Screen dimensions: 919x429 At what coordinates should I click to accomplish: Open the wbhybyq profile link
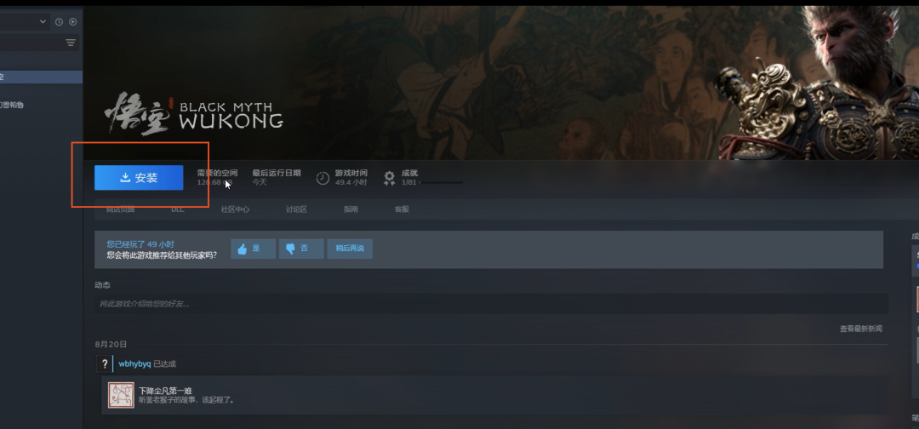(x=134, y=364)
